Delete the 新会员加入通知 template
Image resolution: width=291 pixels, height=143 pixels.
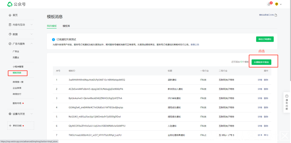[266, 89]
